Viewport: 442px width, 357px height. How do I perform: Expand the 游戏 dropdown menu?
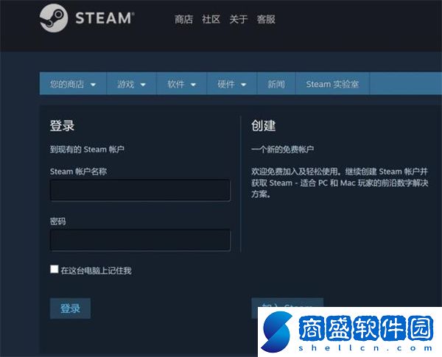(132, 84)
